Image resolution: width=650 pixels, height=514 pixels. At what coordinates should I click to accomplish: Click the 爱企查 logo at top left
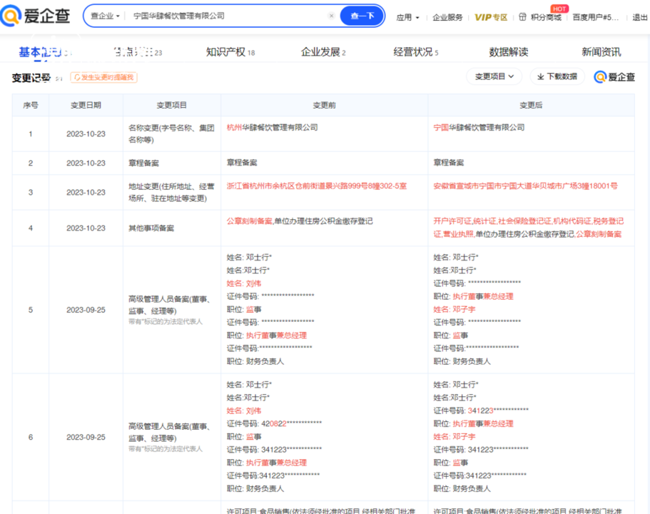point(36,16)
